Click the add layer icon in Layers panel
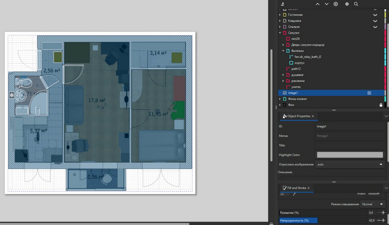This screenshot has width=389, height=225. click(x=283, y=4)
